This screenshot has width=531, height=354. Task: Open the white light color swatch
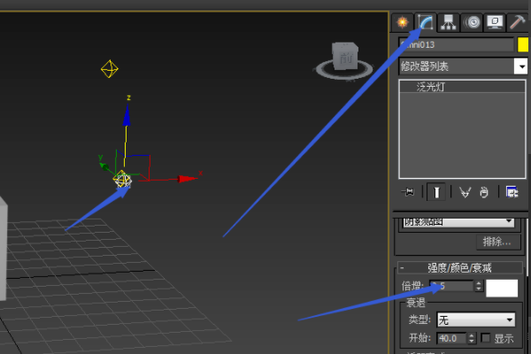point(502,287)
